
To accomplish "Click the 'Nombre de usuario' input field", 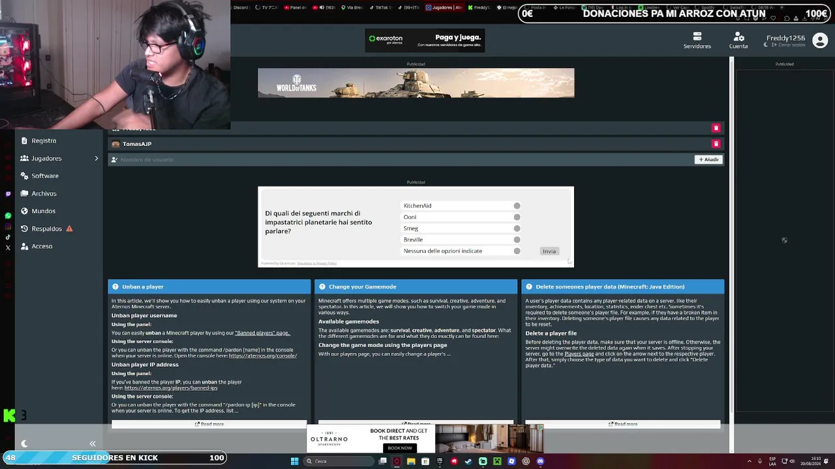I will pos(401,160).
